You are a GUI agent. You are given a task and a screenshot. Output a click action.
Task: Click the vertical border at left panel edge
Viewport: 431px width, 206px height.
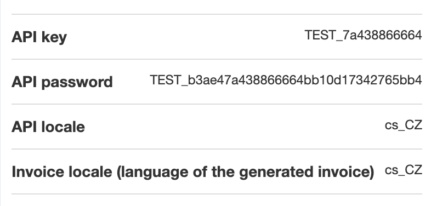click(x=1, y=103)
